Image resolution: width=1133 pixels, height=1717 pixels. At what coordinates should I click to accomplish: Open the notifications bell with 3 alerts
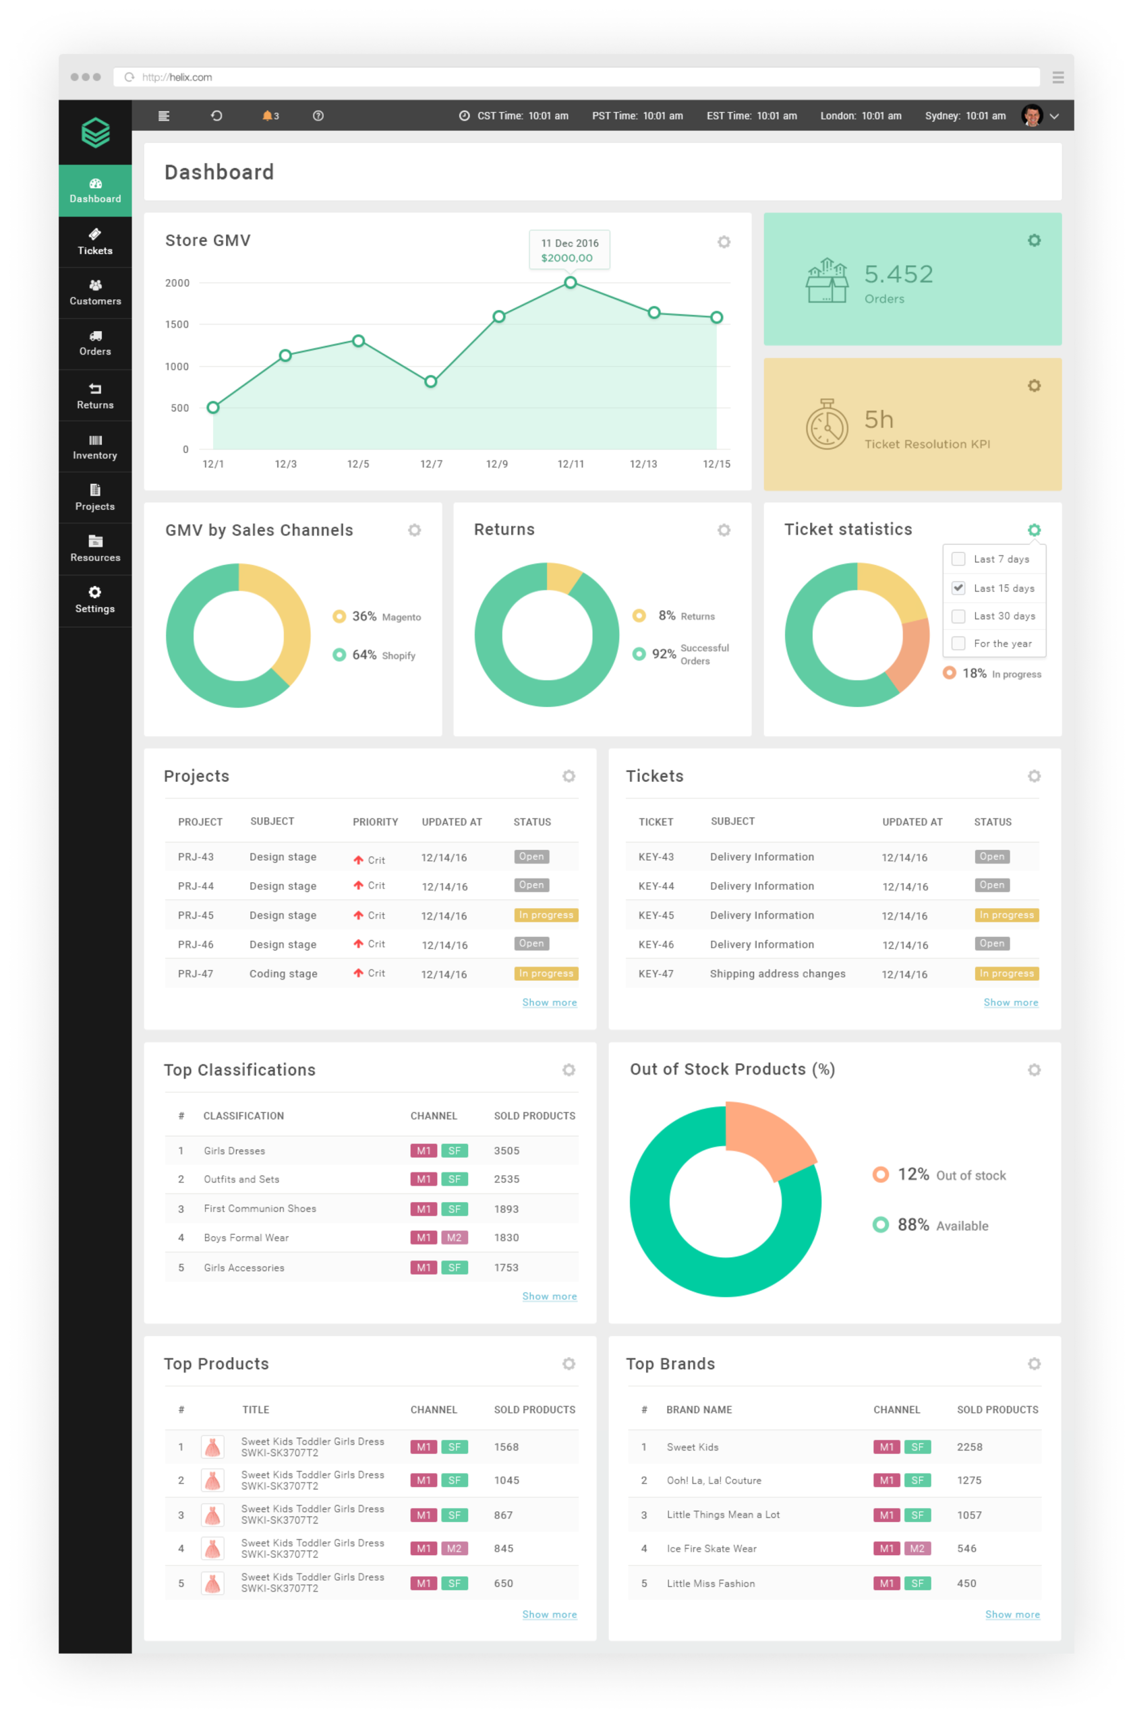pos(267,115)
